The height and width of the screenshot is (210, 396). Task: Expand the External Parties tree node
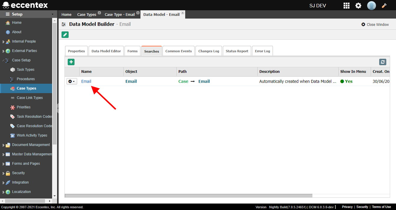coord(4,51)
